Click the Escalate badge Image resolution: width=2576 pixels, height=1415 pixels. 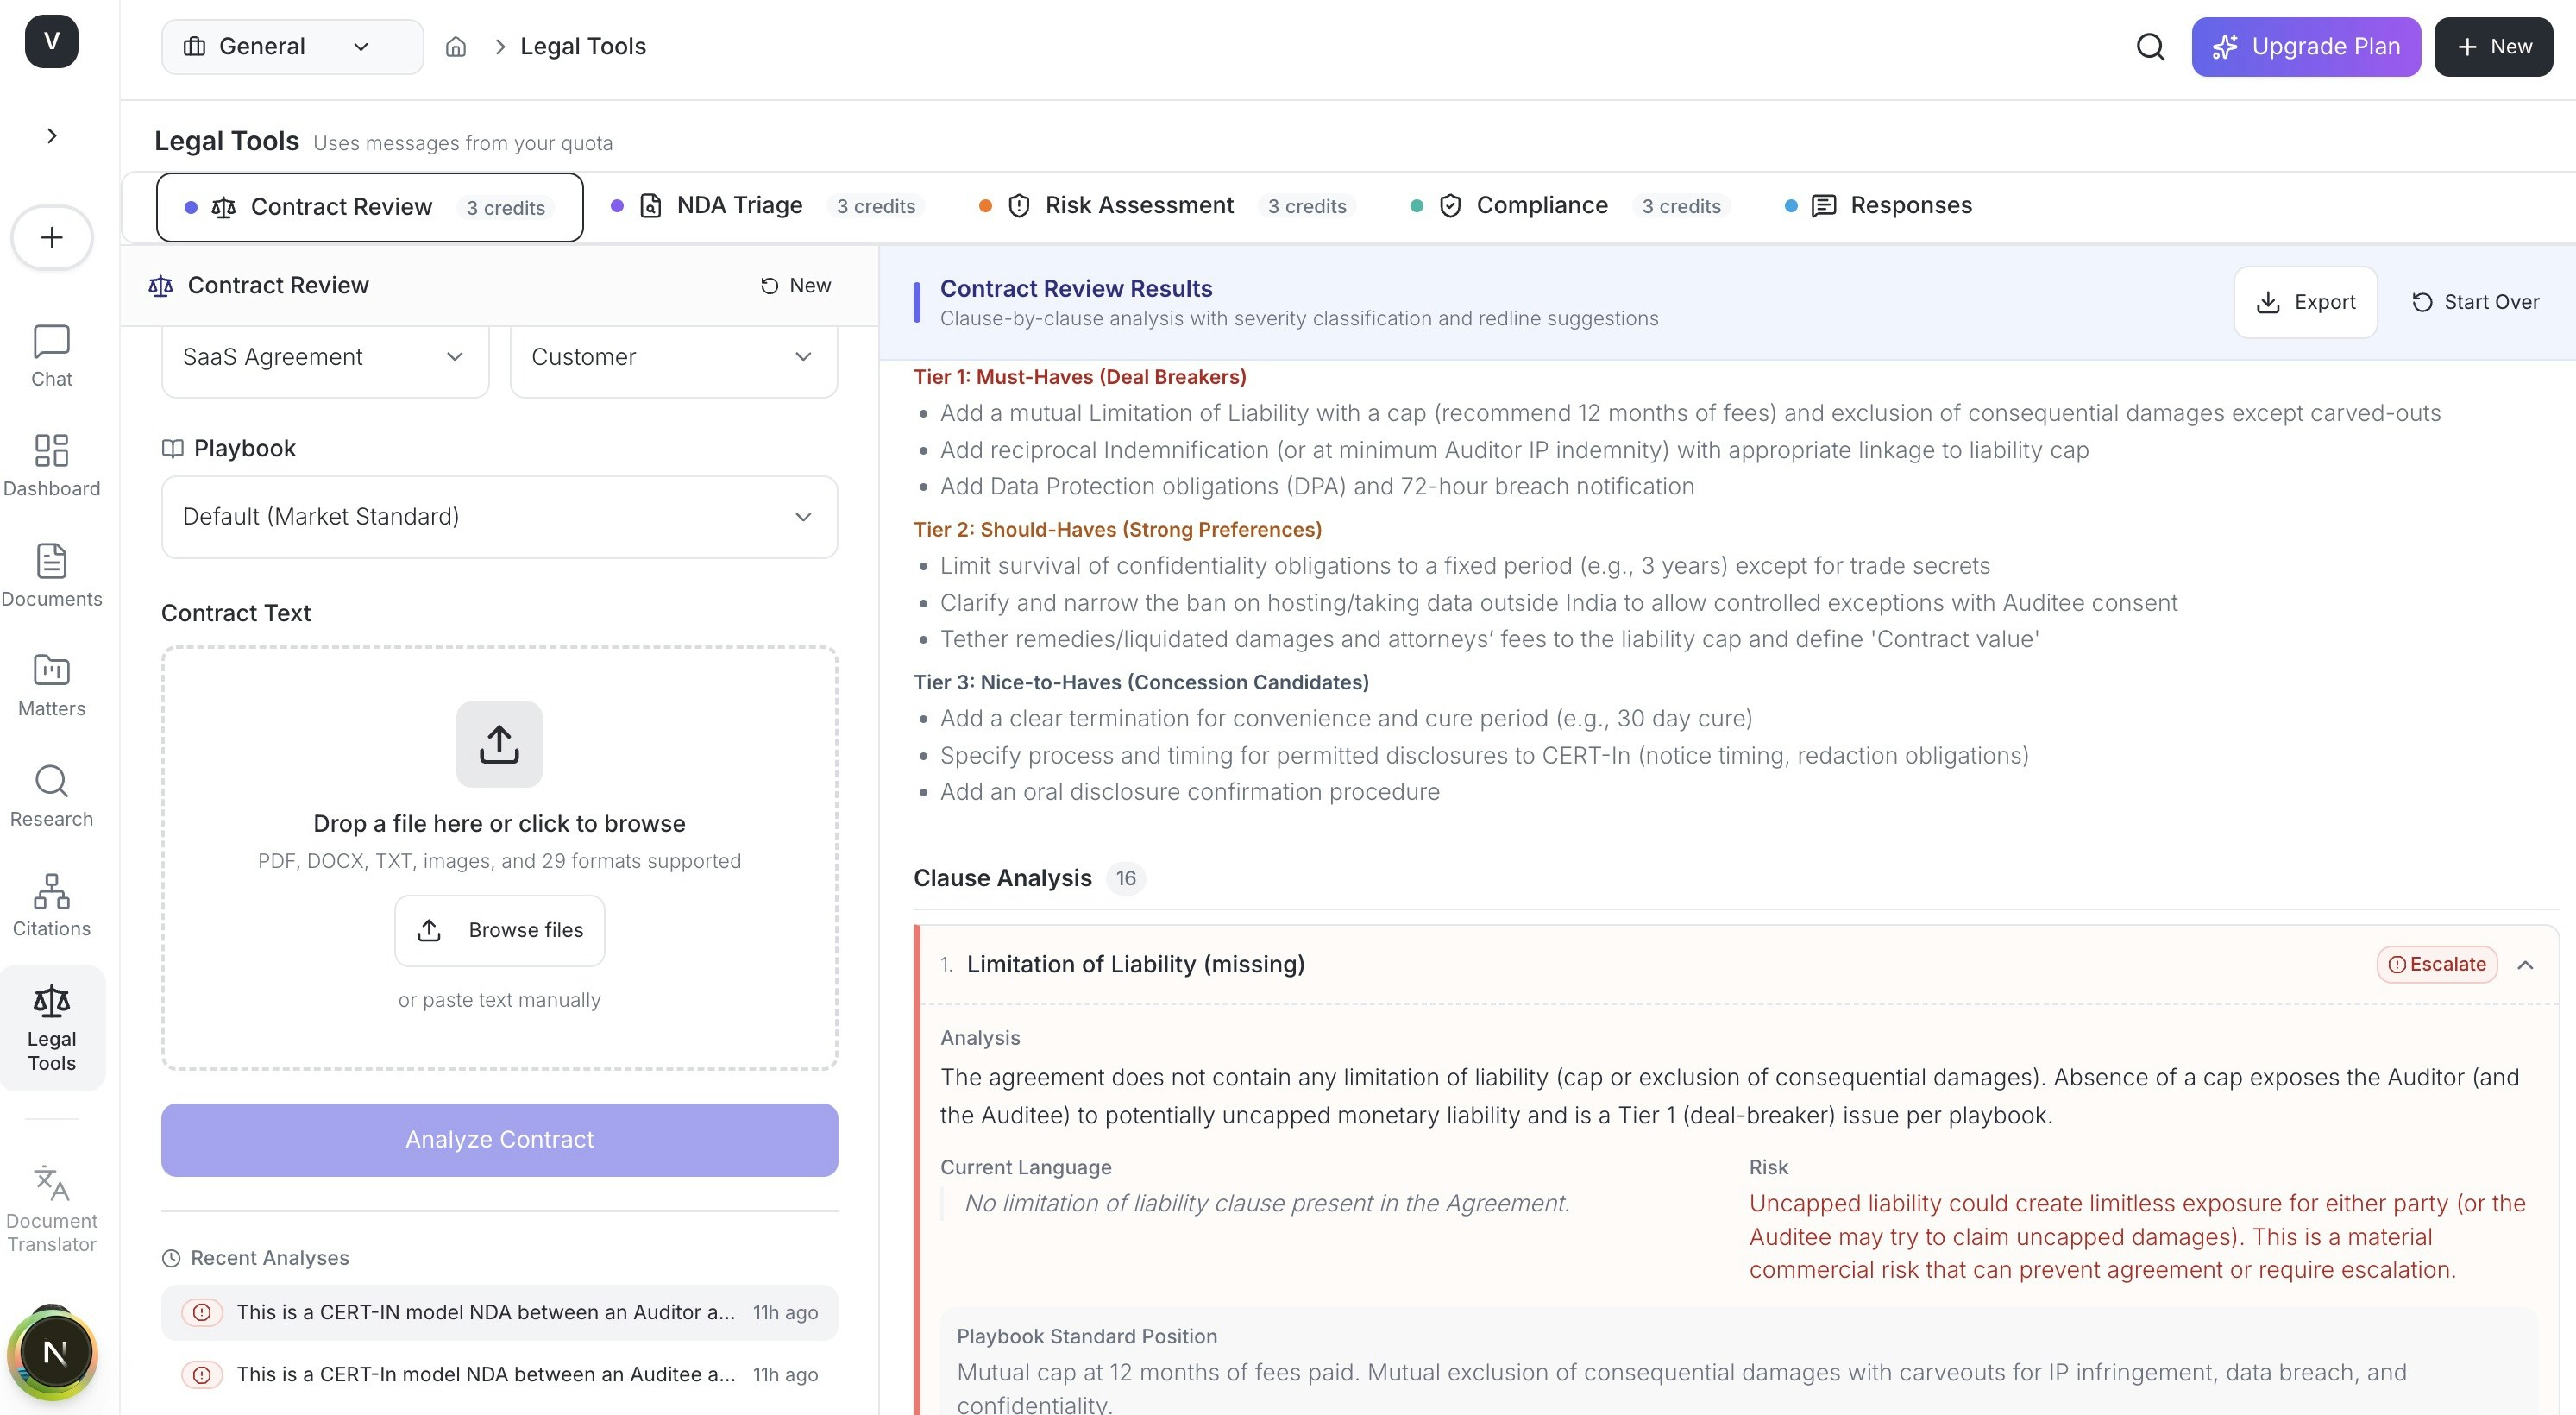(x=2437, y=965)
